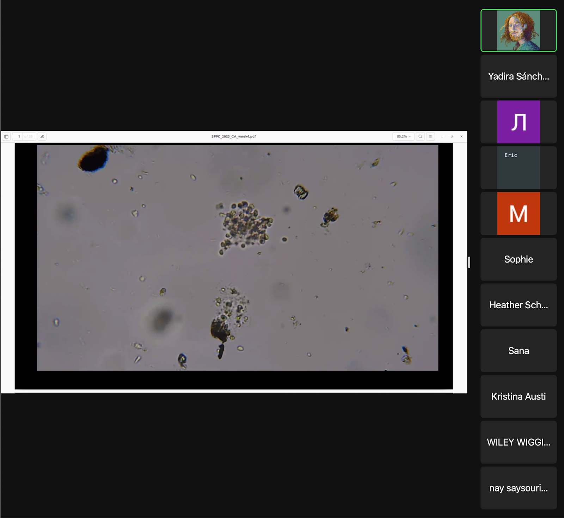The height and width of the screenshot is (518, 564).
Task: Select Sophie's participant tile
Action: (x=518, y=259)
